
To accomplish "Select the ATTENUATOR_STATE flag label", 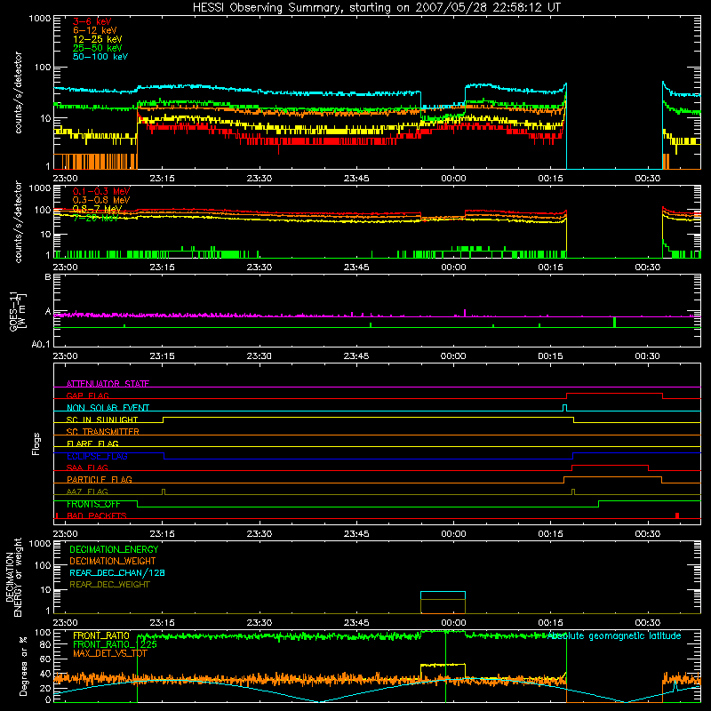I will tap(108, 384).
